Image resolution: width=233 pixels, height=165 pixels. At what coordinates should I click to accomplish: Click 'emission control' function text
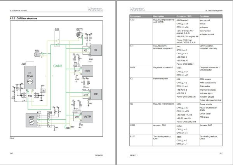coord(207,34)
